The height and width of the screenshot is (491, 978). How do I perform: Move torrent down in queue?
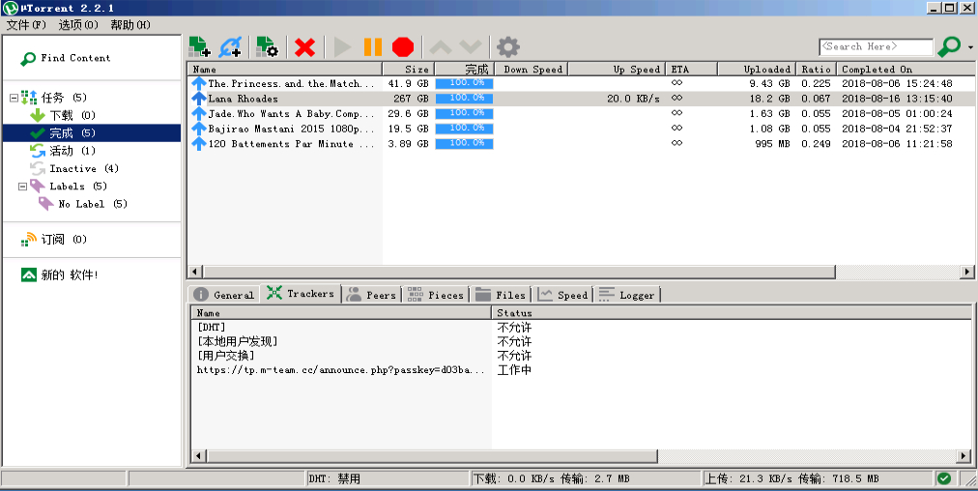471,47
